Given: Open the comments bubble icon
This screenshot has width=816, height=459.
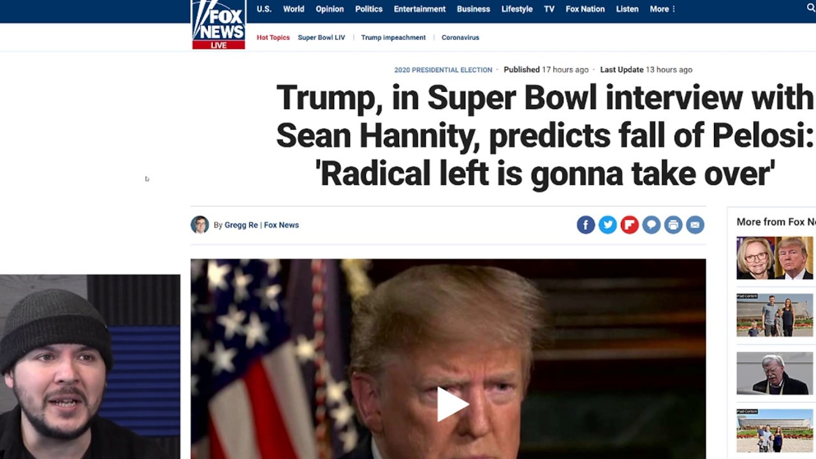Looking at the screenshot, I should click(652, 224).
